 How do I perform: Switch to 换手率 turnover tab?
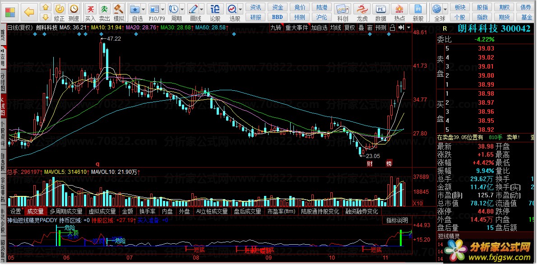(147, 211)
